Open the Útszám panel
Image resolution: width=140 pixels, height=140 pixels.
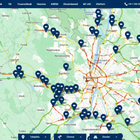[106, 137]
